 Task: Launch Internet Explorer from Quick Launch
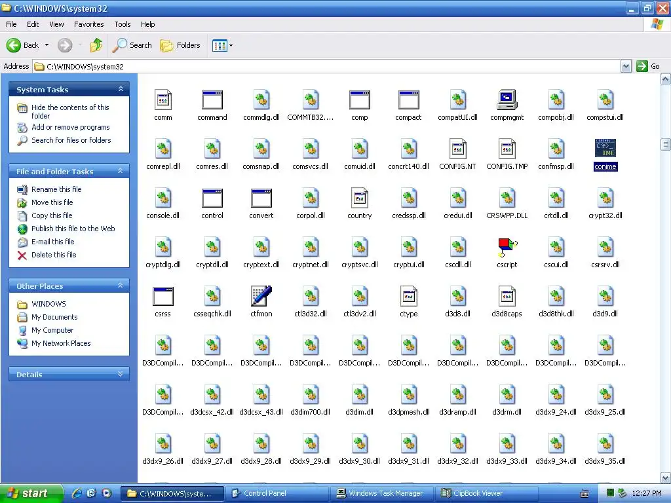[x=77, y=493]
